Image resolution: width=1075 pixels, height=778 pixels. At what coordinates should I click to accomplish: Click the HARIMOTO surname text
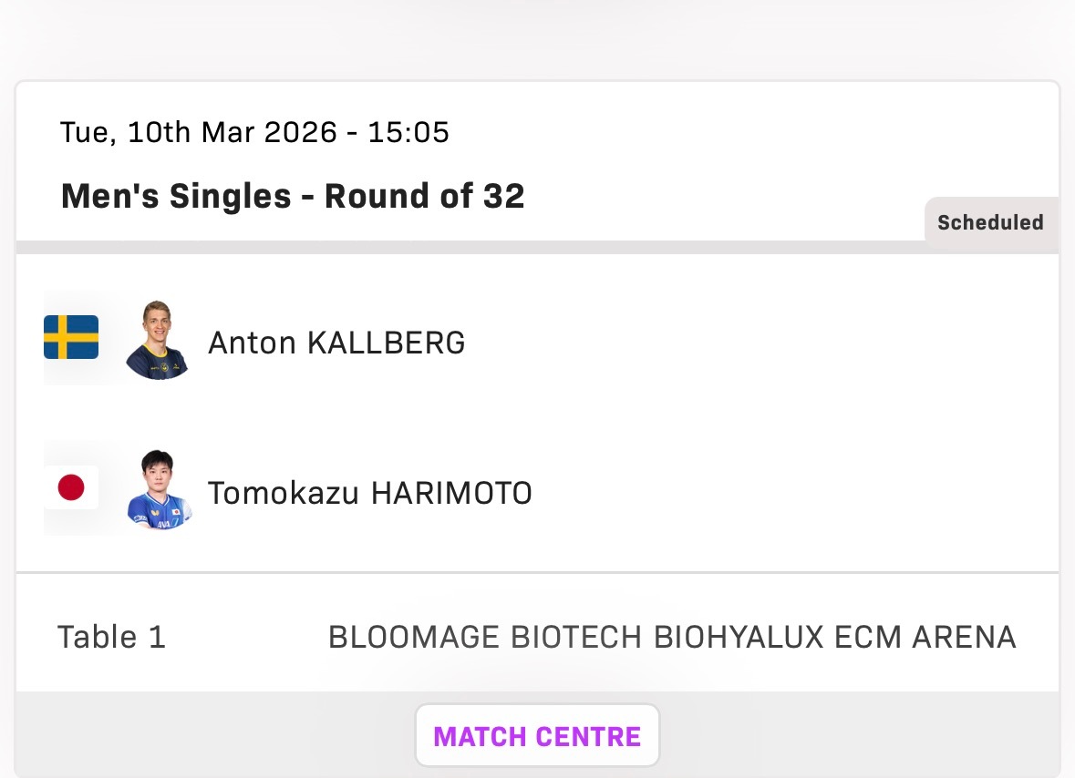click(451, 494)
